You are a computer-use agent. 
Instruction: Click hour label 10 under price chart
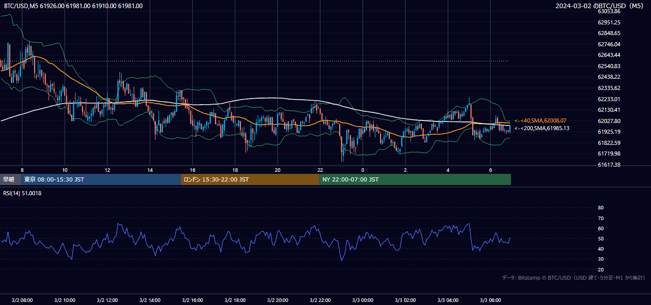point(65,170)
